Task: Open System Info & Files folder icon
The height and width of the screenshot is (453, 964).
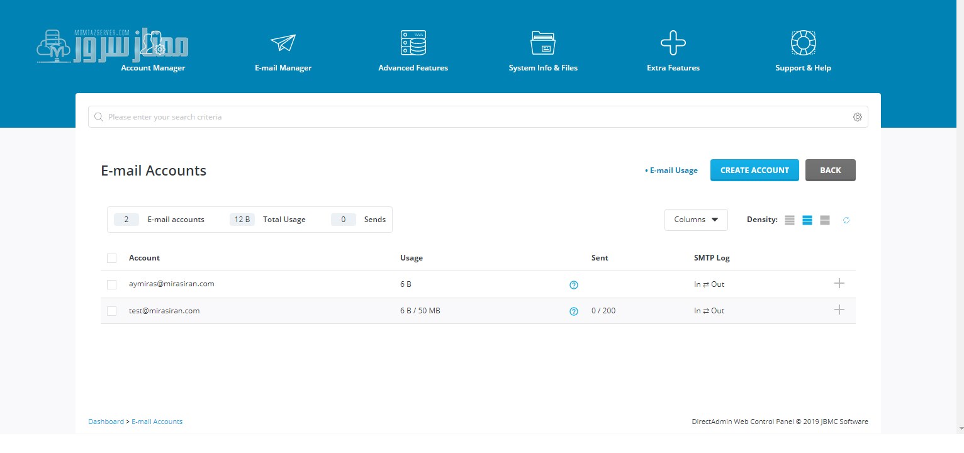Action: (543, 43)
